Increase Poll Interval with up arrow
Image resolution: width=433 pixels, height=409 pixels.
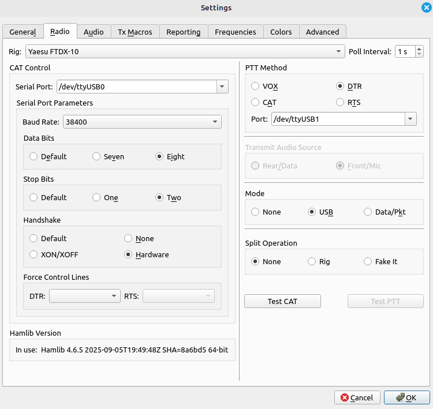point(419,49)
